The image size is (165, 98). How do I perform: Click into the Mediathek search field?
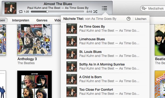[156, 8]
